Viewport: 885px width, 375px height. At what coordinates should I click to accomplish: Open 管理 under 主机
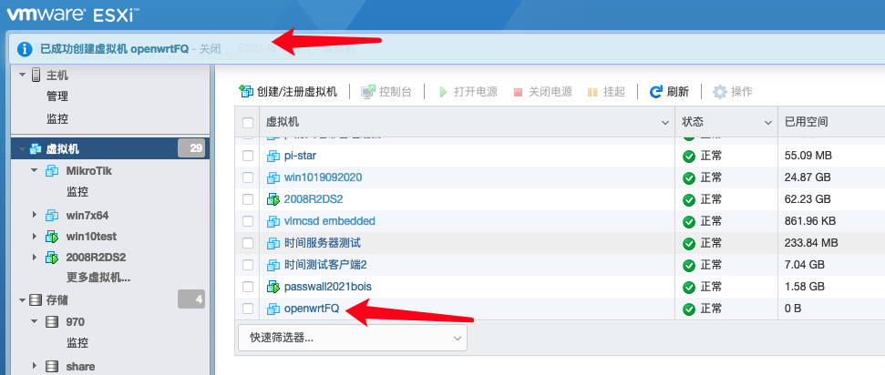[57, 96]
